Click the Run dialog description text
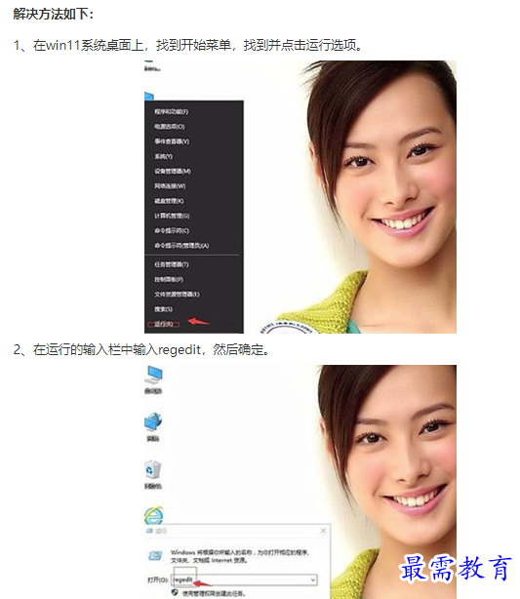The image size is (520, 599). [240, 556]
